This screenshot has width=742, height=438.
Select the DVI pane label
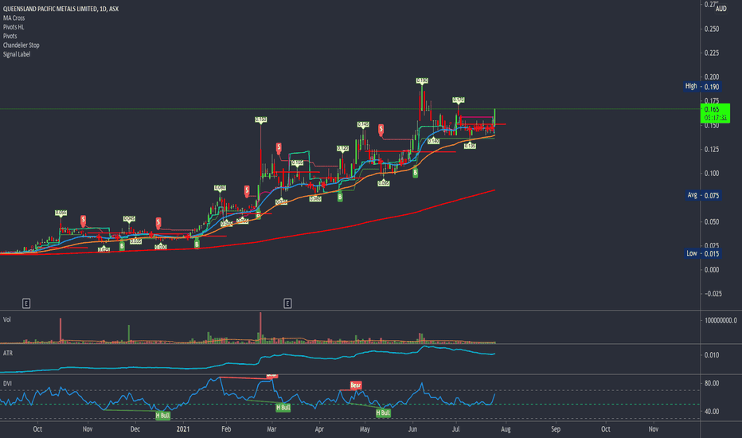point(7,384)
